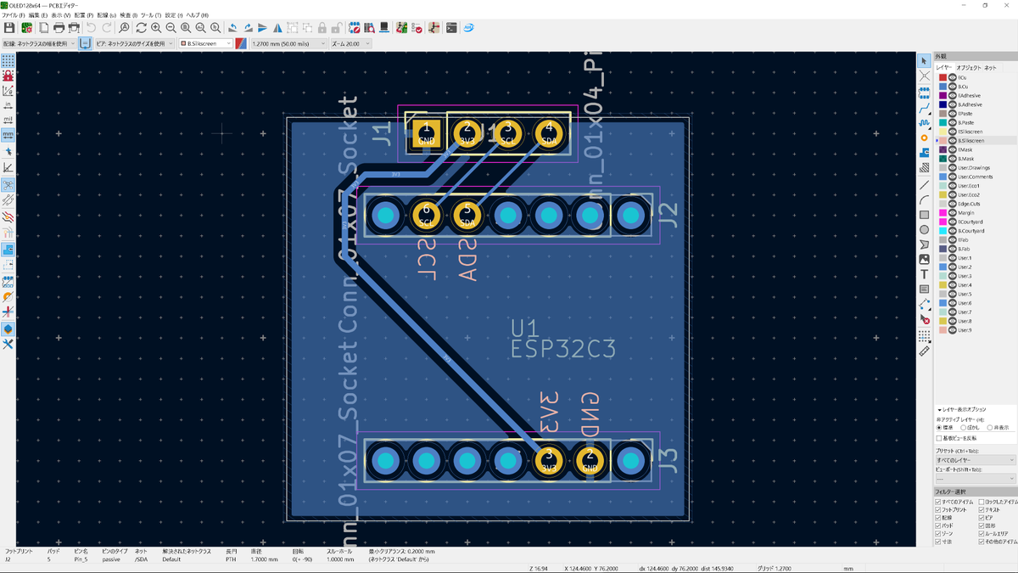Collapse the レイヤー表示オプション section

click(961, 409)
